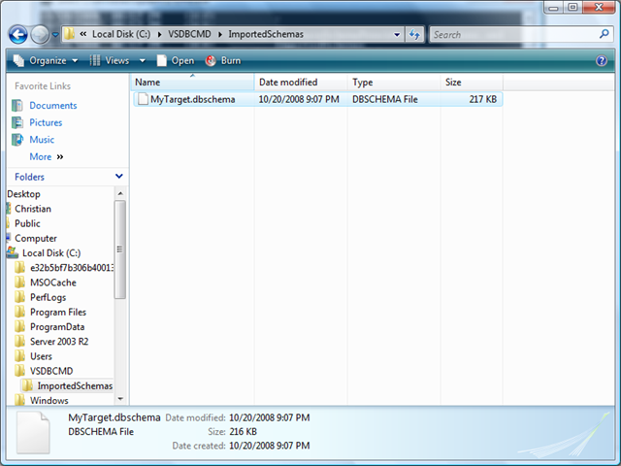Sort by the Size column header
The image size is (621, 466).
tap(472, 82)
